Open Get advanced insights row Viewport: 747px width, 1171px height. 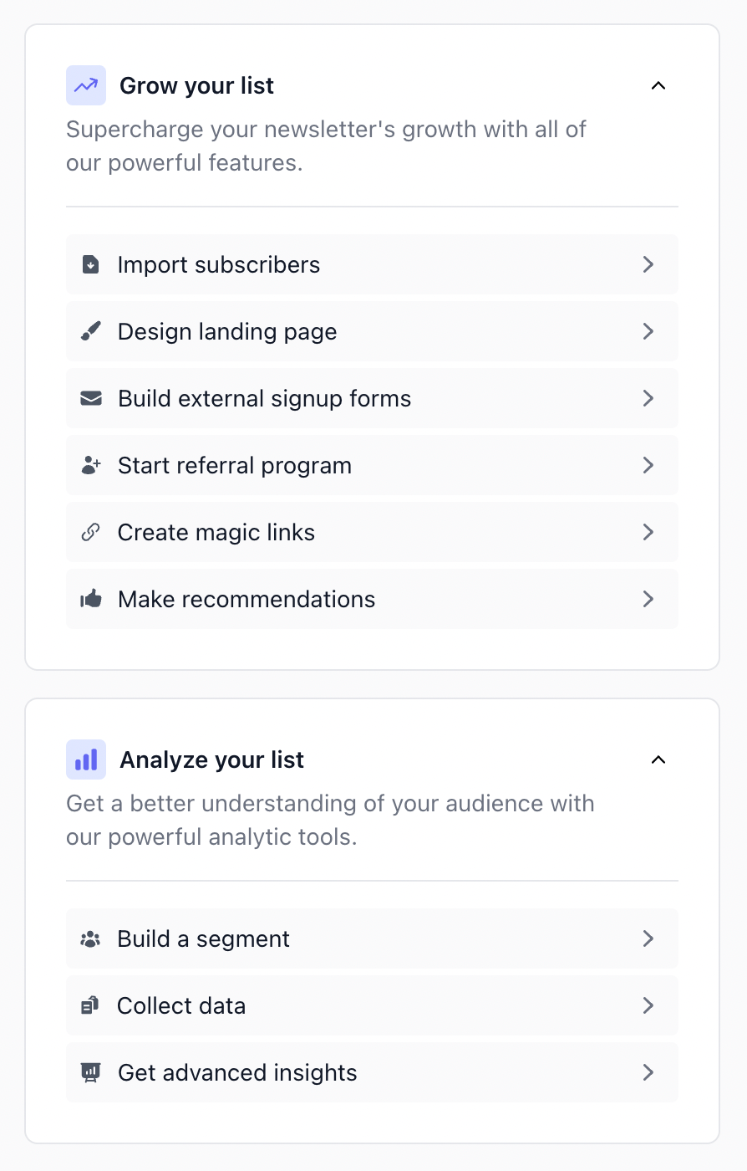click(x=372, y=1072)
